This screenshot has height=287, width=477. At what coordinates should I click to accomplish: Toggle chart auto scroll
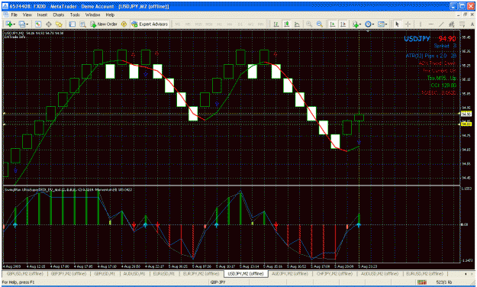pyautogui.click(x=333, y=24)
